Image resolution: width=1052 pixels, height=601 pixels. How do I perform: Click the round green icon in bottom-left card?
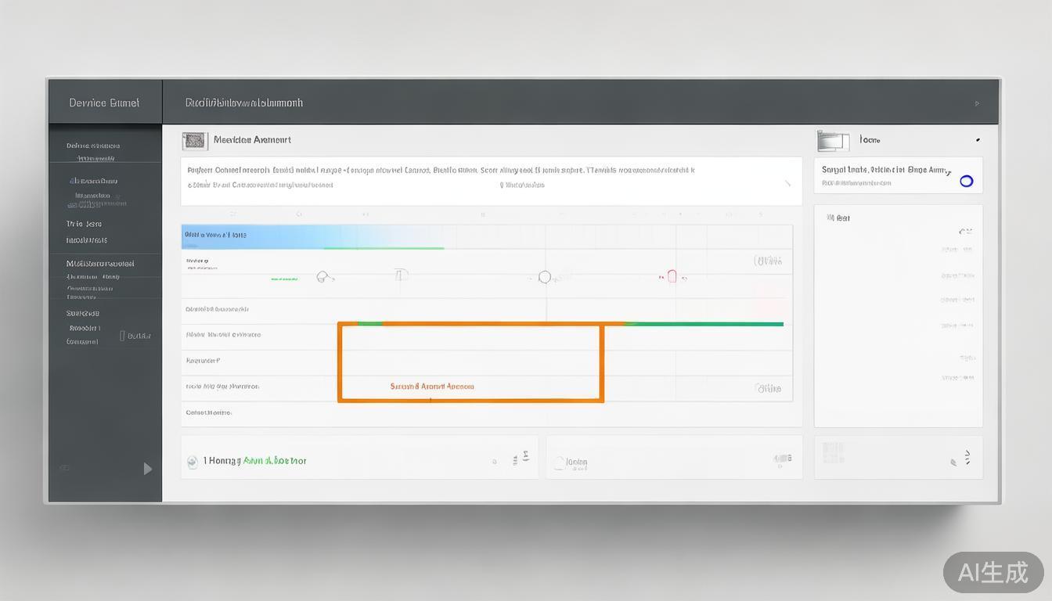pyautogui.click(x=193, y=462)
